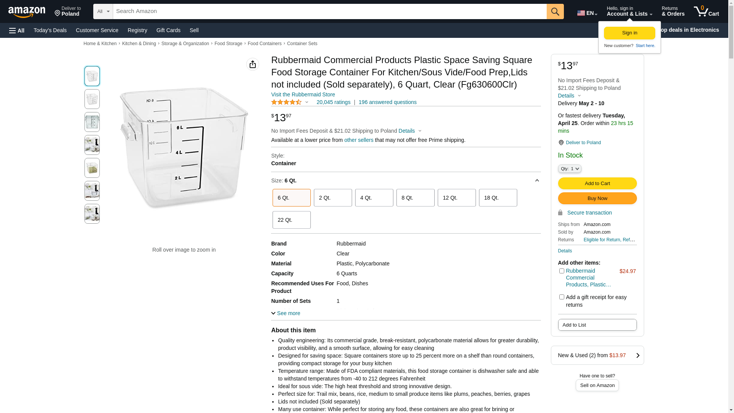Check the Rubbermaid add-on item checkbox
This screenshot has height=413, width=734.
click(x=562, y=271)
